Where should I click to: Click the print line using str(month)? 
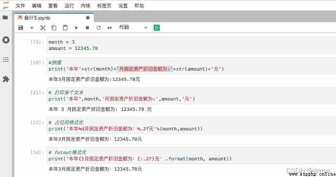click(x=136, y=69)
